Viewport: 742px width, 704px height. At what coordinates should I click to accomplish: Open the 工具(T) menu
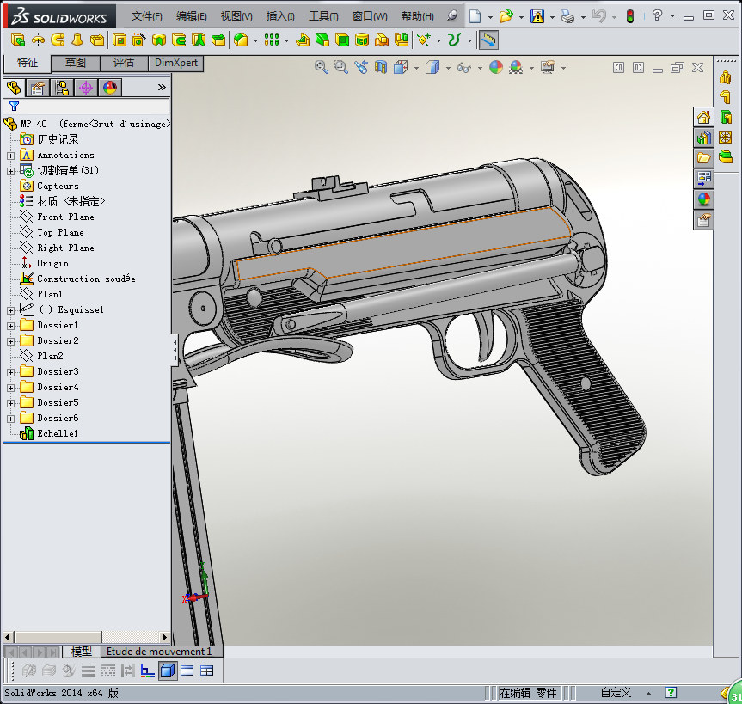[x=323, y=16]
